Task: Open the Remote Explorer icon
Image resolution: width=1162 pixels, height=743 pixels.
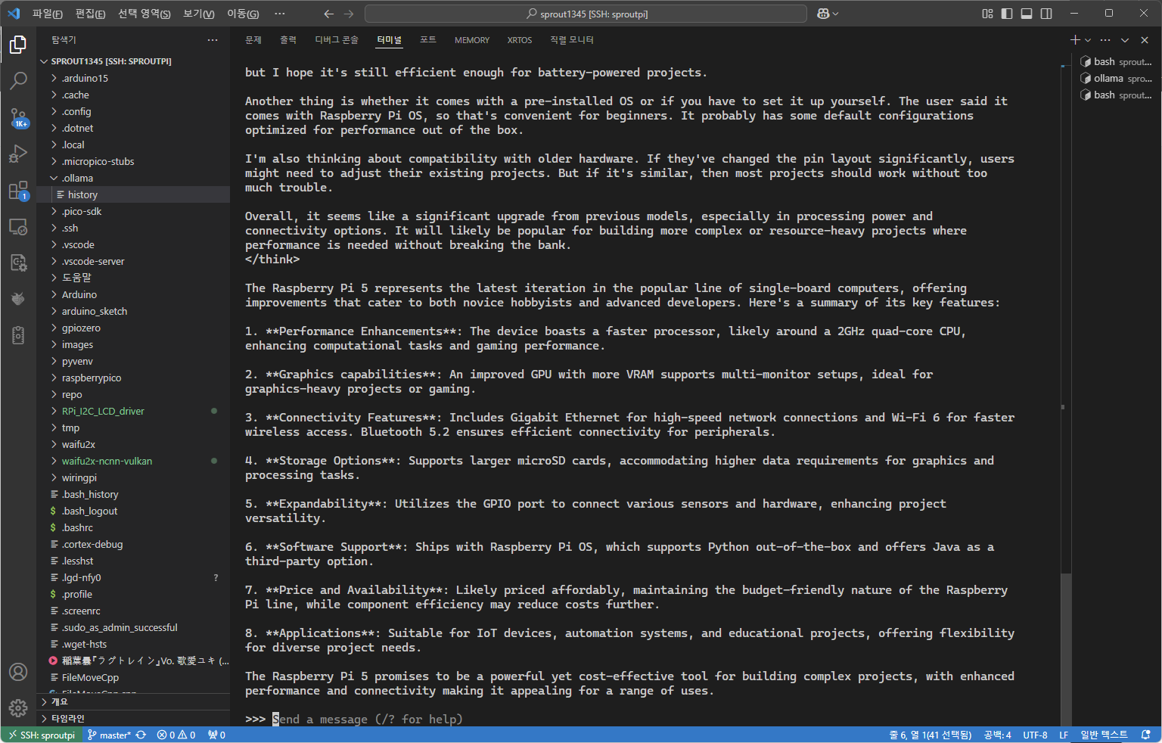Action: (18, 226)
